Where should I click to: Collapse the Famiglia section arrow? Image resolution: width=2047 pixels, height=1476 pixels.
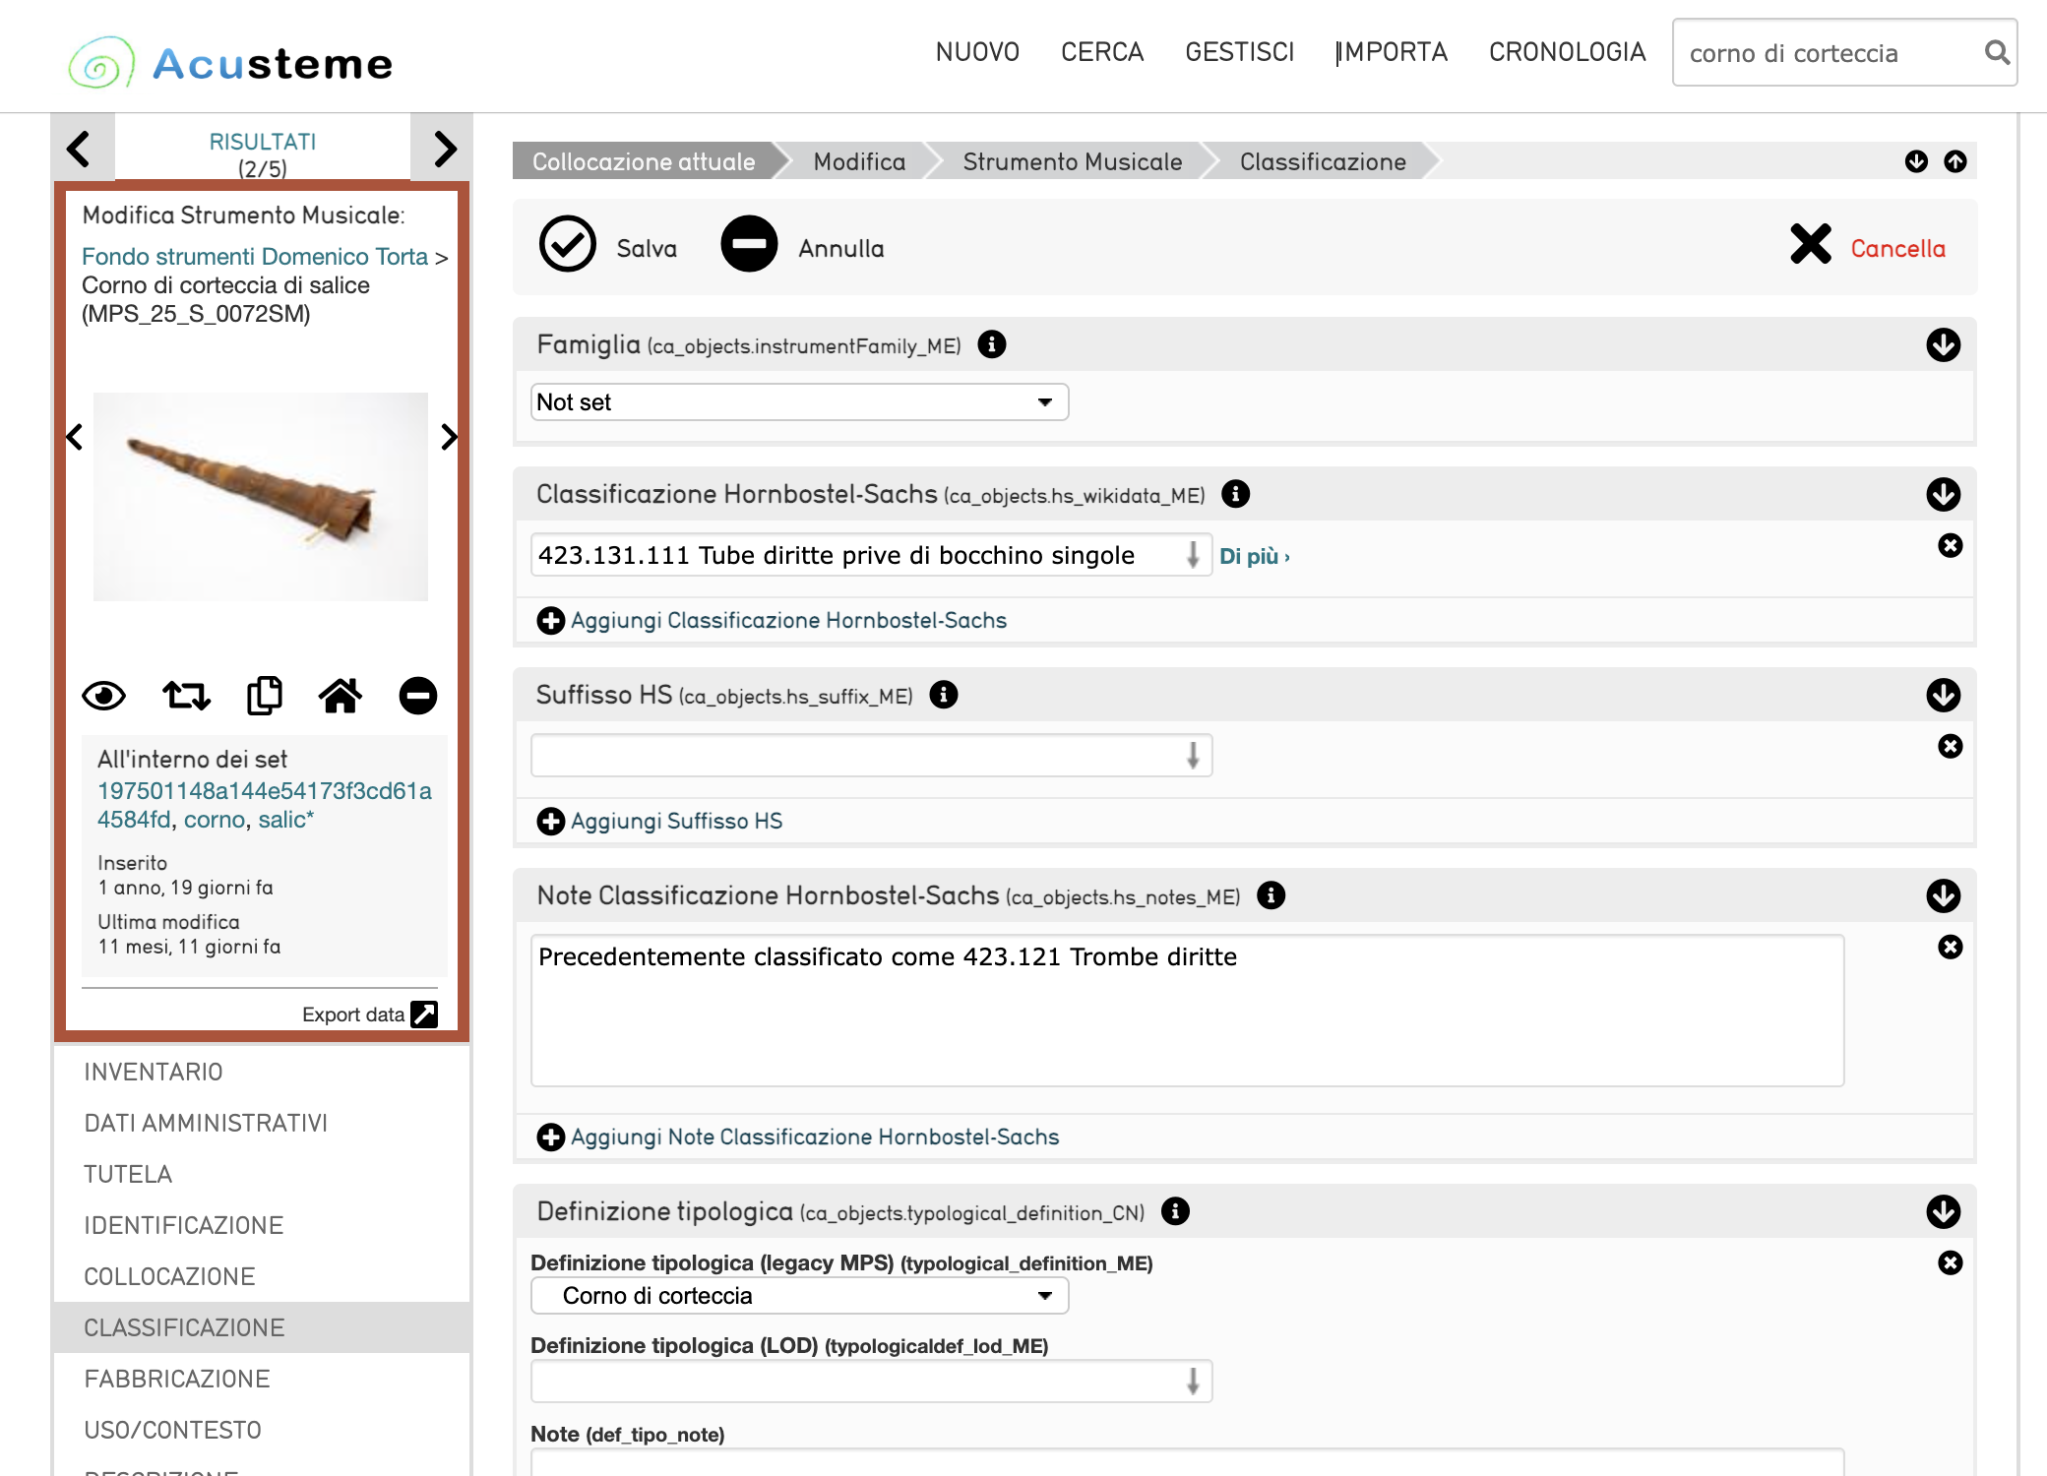1944,344
